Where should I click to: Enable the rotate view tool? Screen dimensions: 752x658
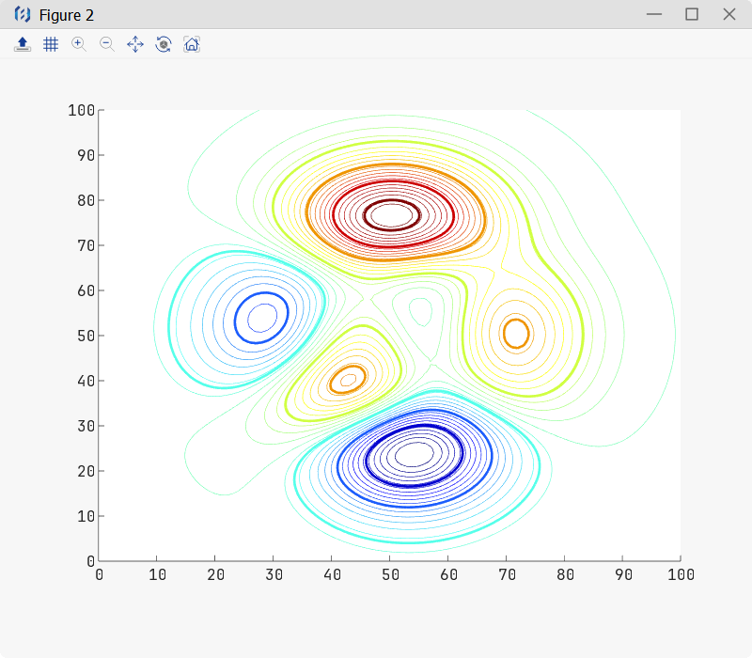pos(164,44)
